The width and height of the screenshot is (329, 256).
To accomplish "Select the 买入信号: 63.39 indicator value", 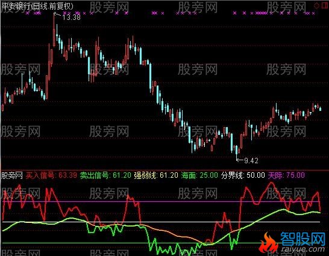I will click(51, 175).
